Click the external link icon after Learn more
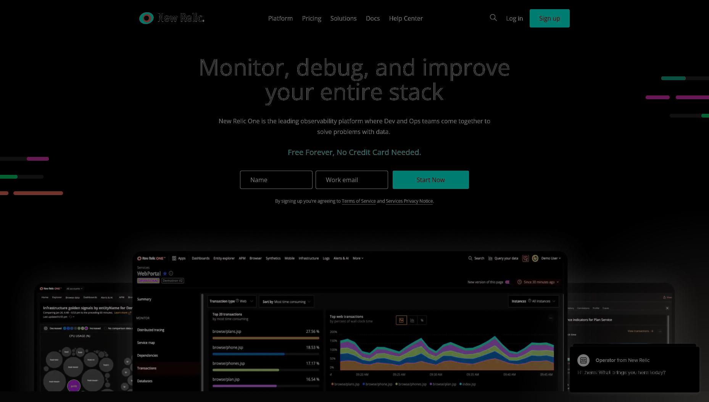709x402 pixels. pos(129,313)
